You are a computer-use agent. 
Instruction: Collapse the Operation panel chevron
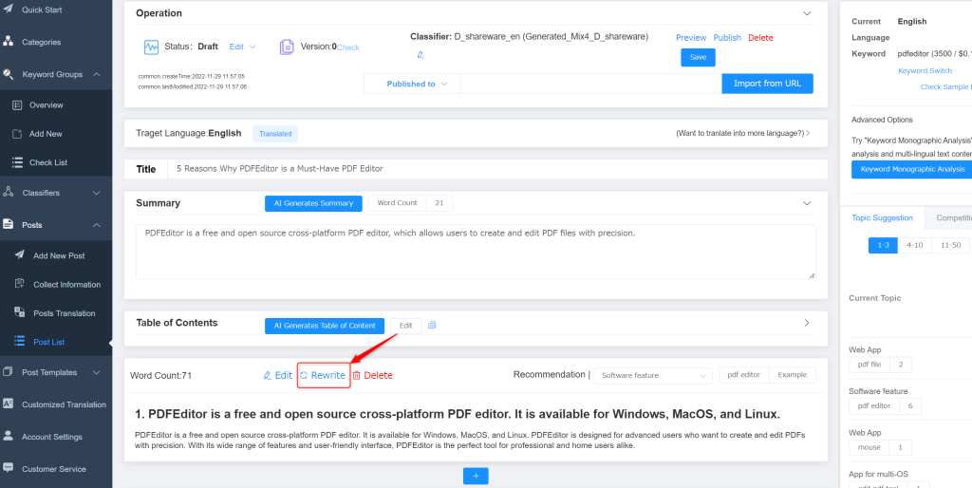point(807,13)
